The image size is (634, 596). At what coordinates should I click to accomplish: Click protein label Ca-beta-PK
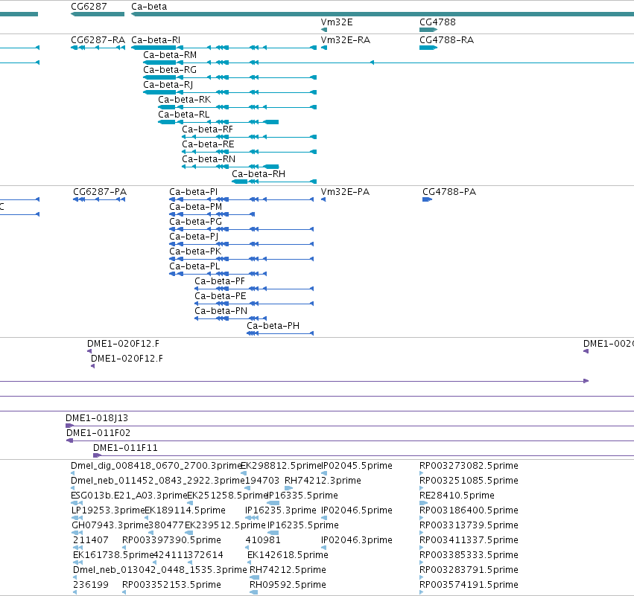[195, 251]
